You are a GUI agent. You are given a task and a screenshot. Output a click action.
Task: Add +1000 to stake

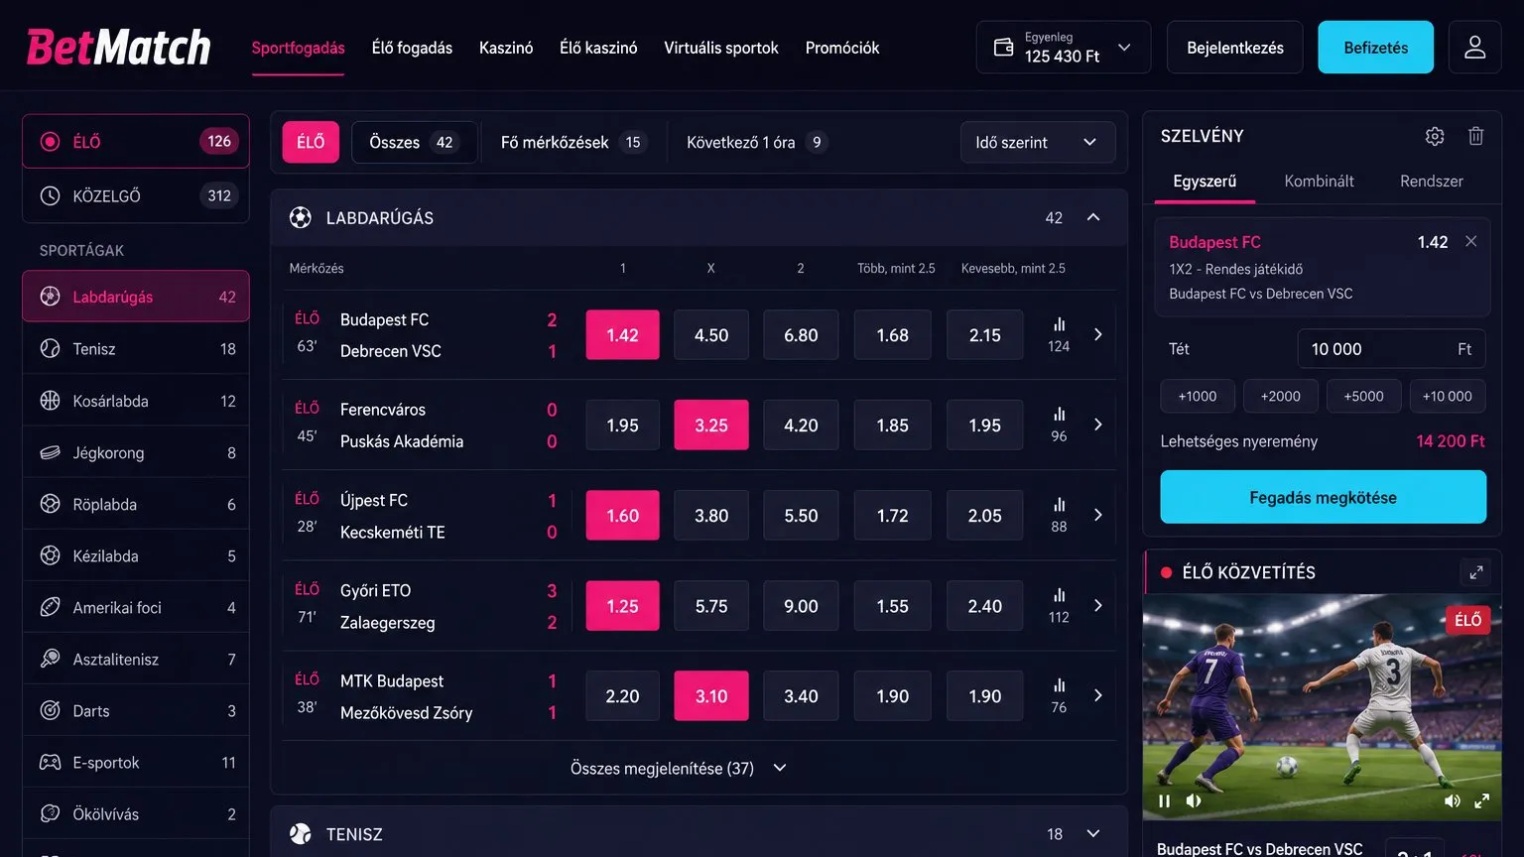[1198, 396]
